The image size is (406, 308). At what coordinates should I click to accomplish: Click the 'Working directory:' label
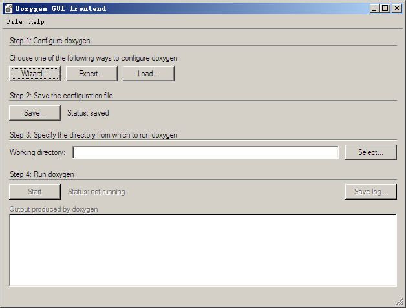pos(37,152)
